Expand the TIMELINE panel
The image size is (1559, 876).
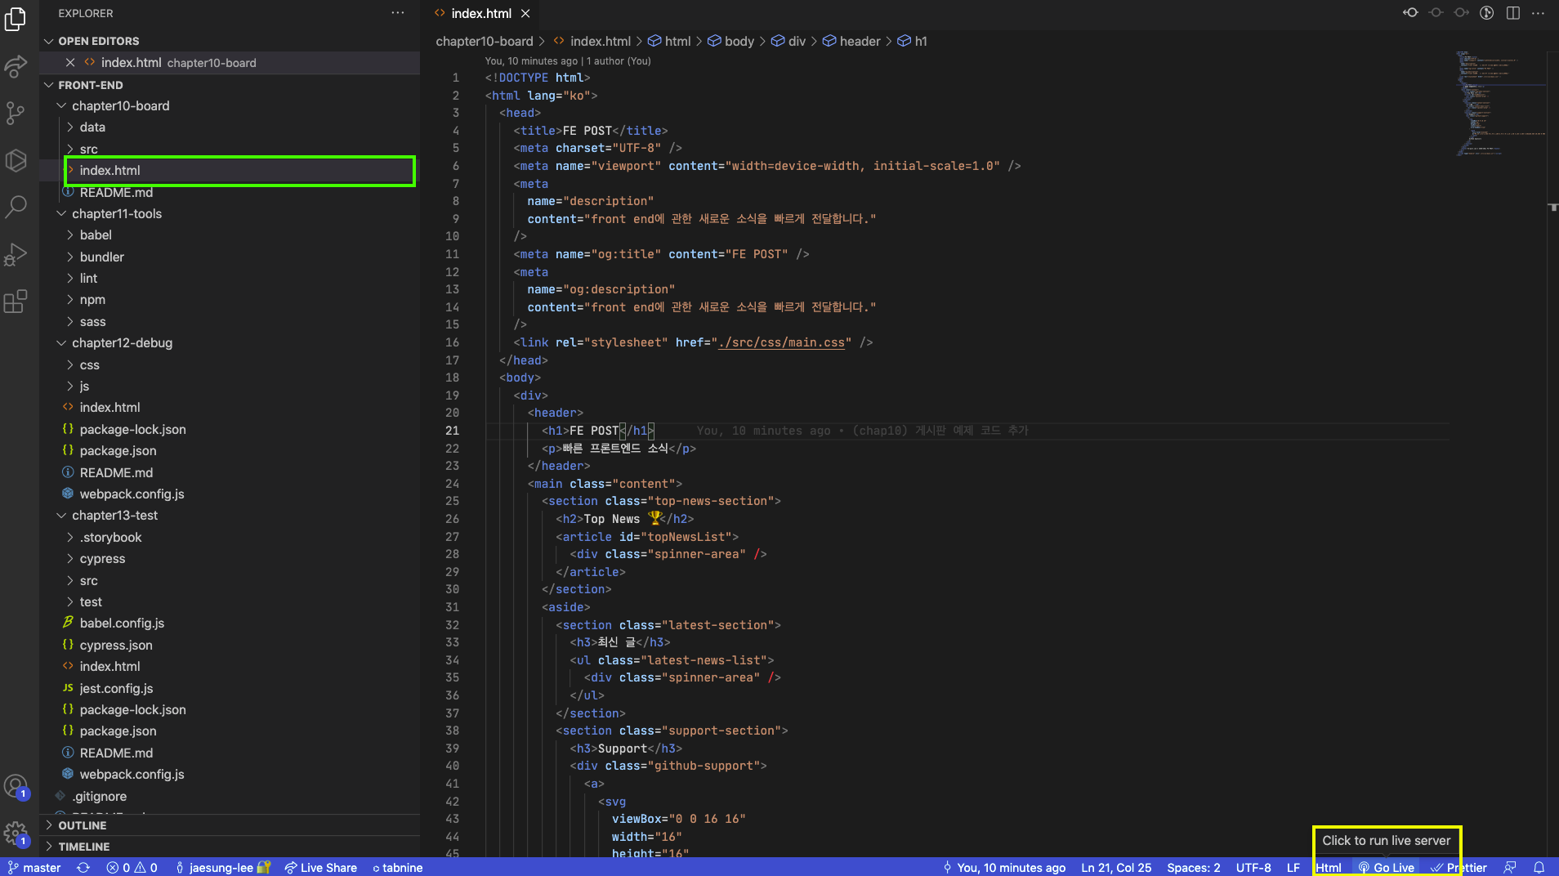[x=230, y=847]
